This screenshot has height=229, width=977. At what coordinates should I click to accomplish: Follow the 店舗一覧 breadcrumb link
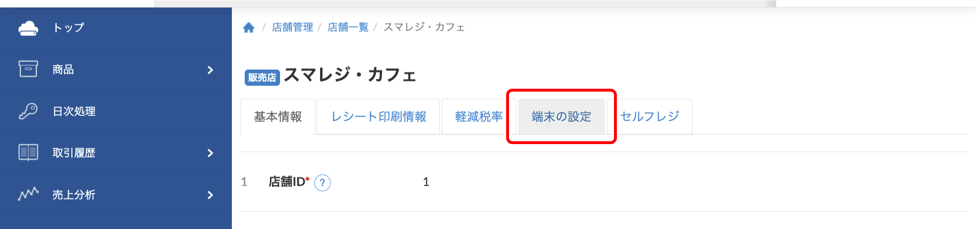pyautogui.click(x=348, y=27)
